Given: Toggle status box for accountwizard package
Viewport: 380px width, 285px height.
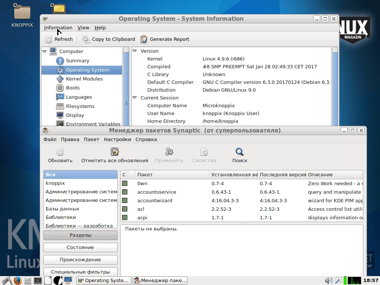Looking at the screenshot, I should (x=125, y=200).
